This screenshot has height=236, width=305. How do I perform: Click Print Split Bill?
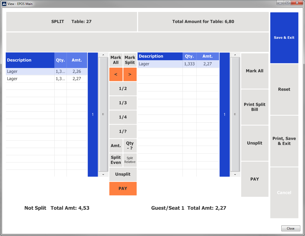tap(255, 107)
